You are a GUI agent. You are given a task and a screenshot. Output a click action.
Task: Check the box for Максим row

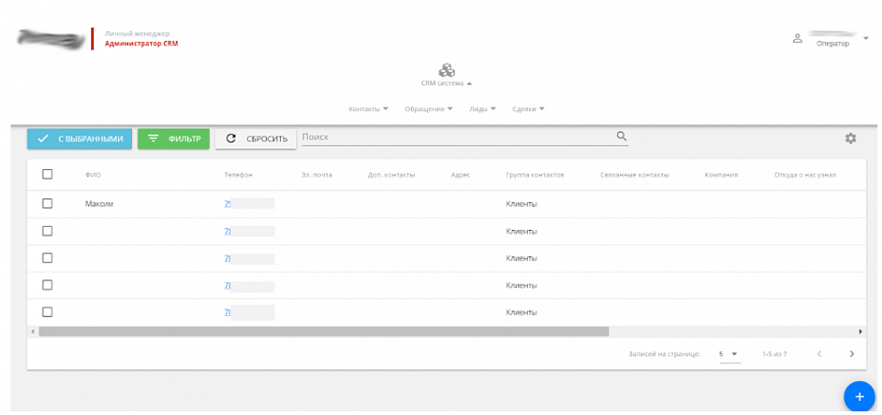click(x=47, y=203)
